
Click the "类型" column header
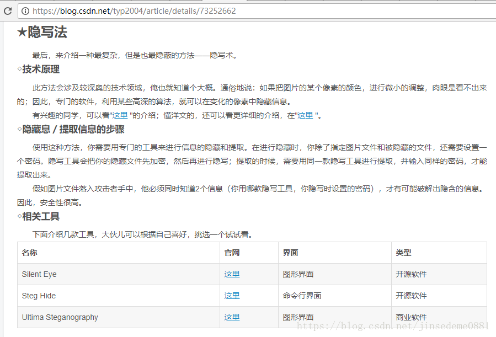point(439,253)
